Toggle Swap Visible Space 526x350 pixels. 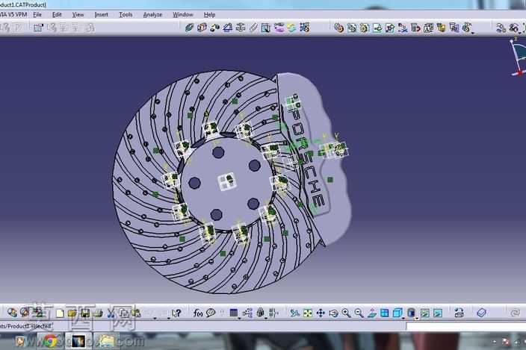tap(437, 313)
